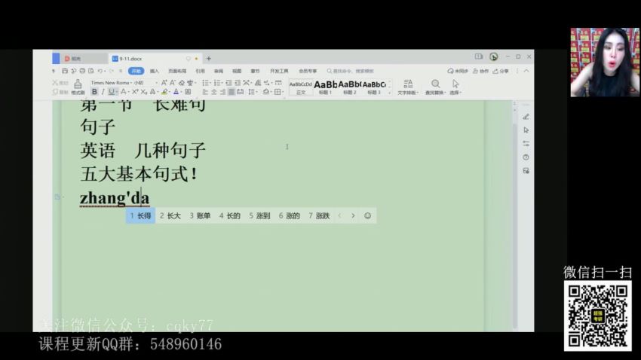Viewport: 641px width, 360px height.
Task: Toggle Underline formatting
Action: 111,92
